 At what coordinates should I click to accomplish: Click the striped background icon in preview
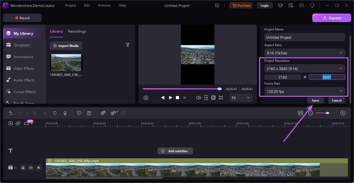pyautogui.click(x=213, y=97)
